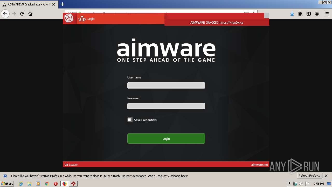Screen dimensions: 332x187
Task: Open the Firefox hamburger menu
Action: click(327, 14)
